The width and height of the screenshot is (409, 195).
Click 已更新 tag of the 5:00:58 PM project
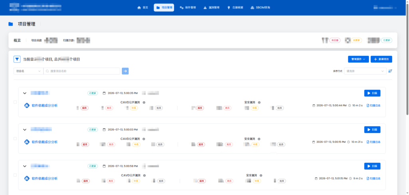pos(93,166)
